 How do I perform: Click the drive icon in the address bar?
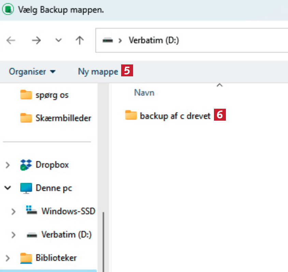(107, 41)
